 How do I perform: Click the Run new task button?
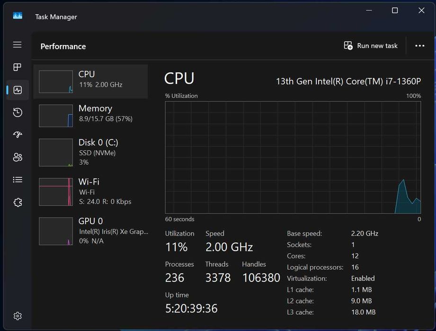[371, 46]
